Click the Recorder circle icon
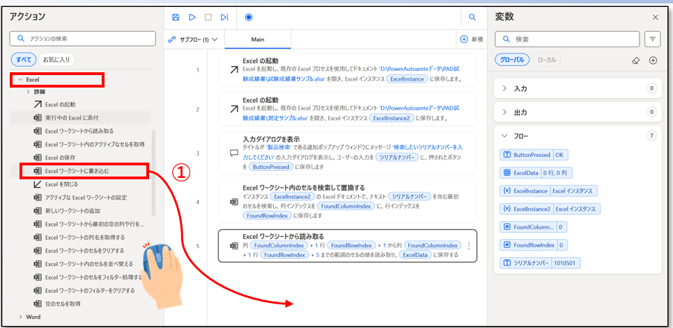The height and width of the screenshot is (328, 673). (x=249, y=17)
